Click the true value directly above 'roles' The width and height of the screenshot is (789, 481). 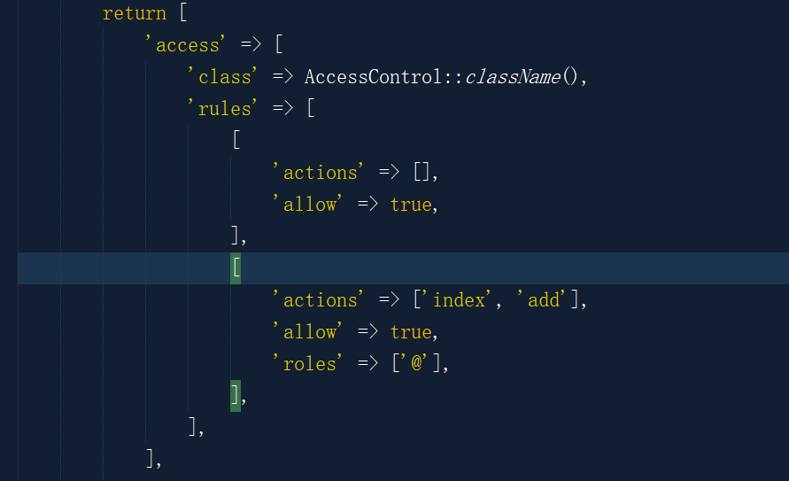coord(411,332)
